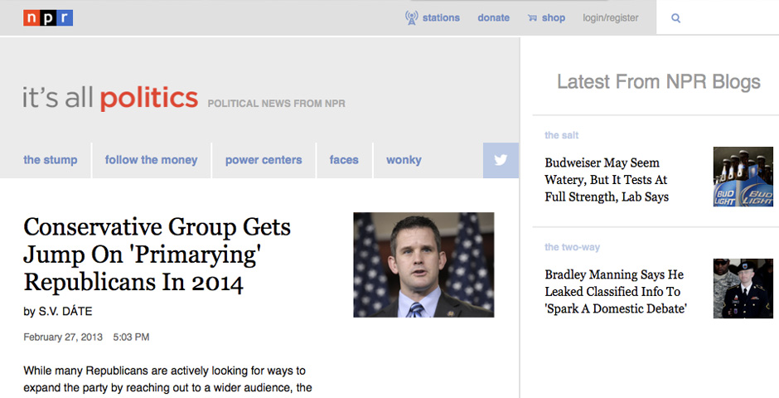The image size is (779, 398).
Task: Click the Latest From NPR Blogs heading
Action: click(659, 81)
